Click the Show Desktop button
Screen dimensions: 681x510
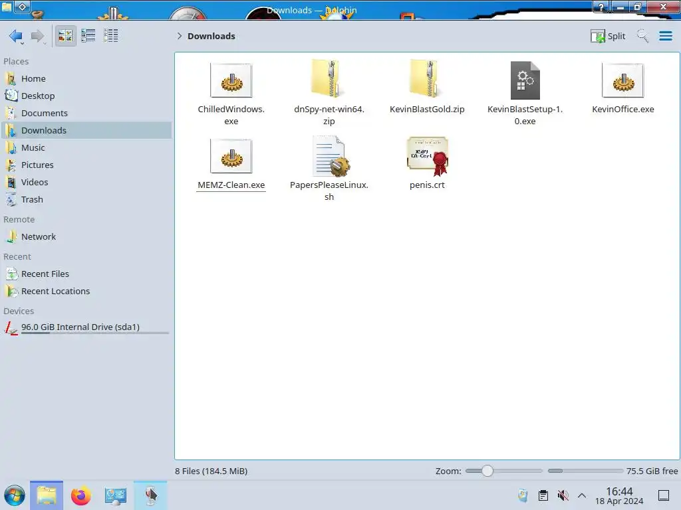(664, 495)
